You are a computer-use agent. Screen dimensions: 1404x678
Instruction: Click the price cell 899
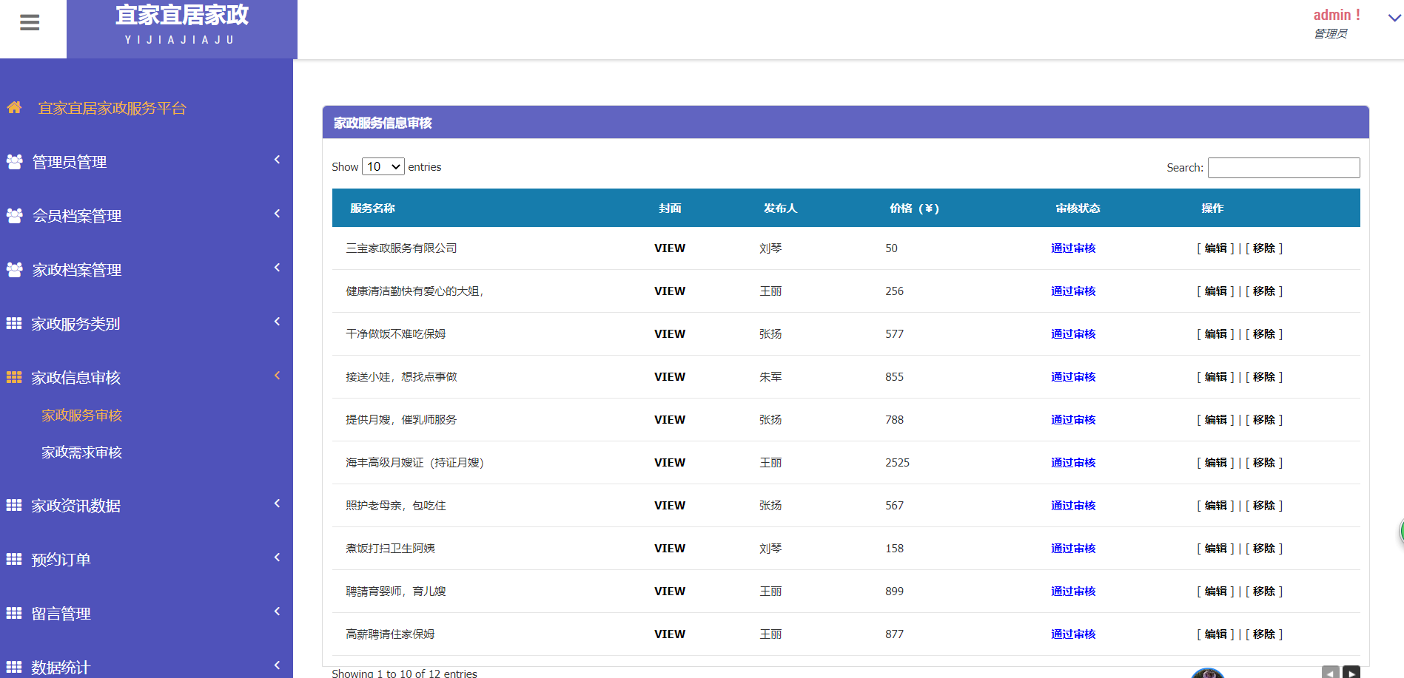pos(894,591)
